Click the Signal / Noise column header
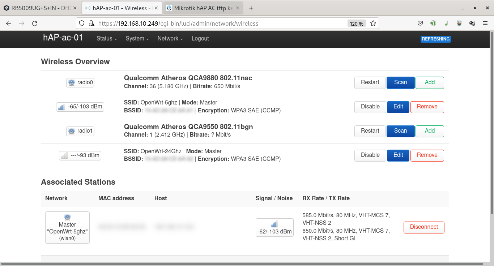The height and width of the screenshot is (266, 494). coord(274,198)
